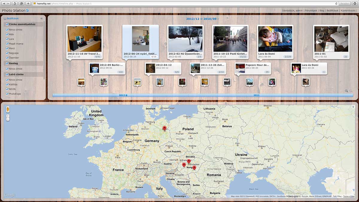Toggle the Leíró címke group checkbox
The image size is (359, 202).
point(7,74)
